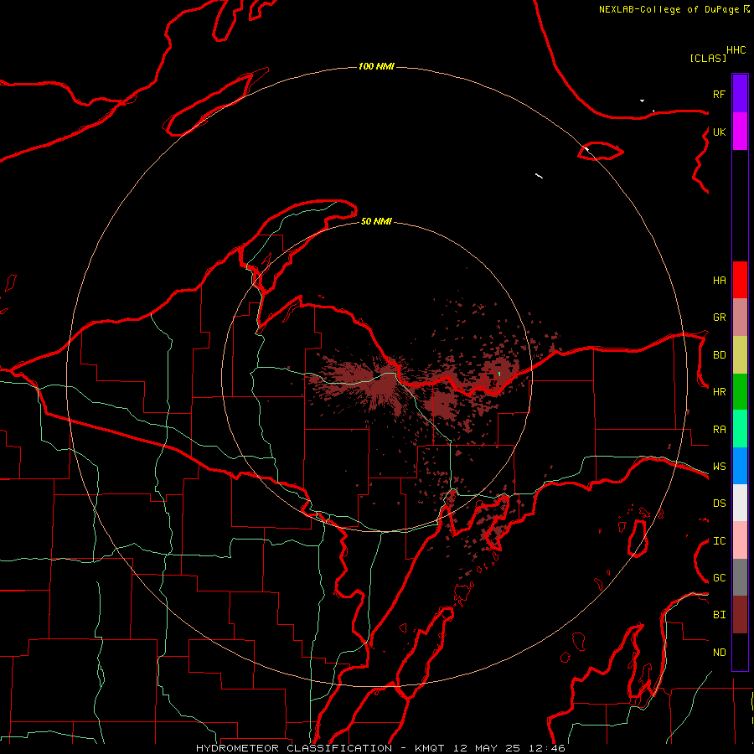Click the RF purple legend swatch
The image size is (754, 754).
740,94
